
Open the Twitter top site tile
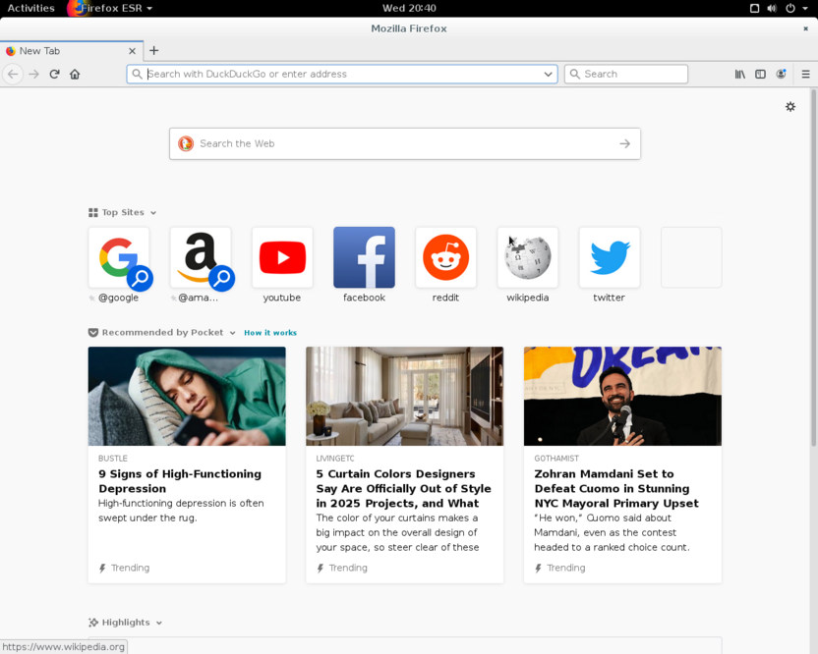[610, 257]
